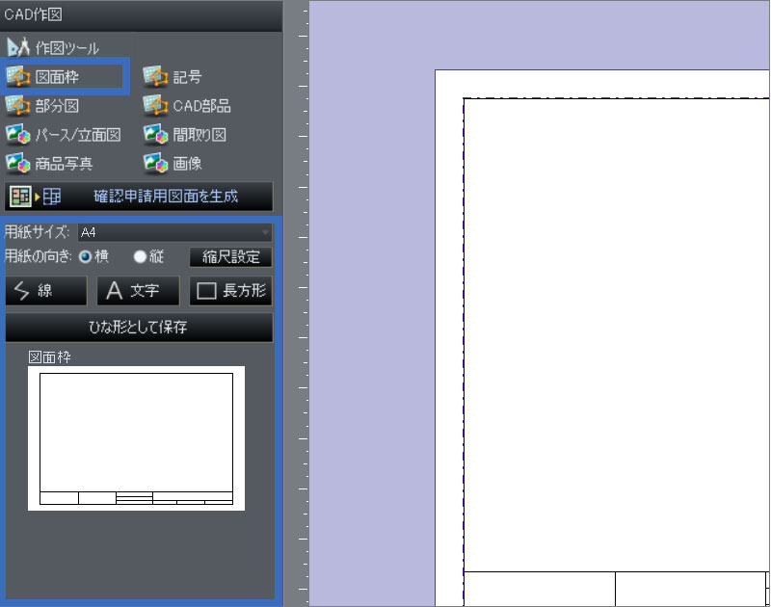Image resolution: width=771 pixels, height=607 pixels.
Task: Activate the 長方形 rectangle tool button
Action: (229, 290)
